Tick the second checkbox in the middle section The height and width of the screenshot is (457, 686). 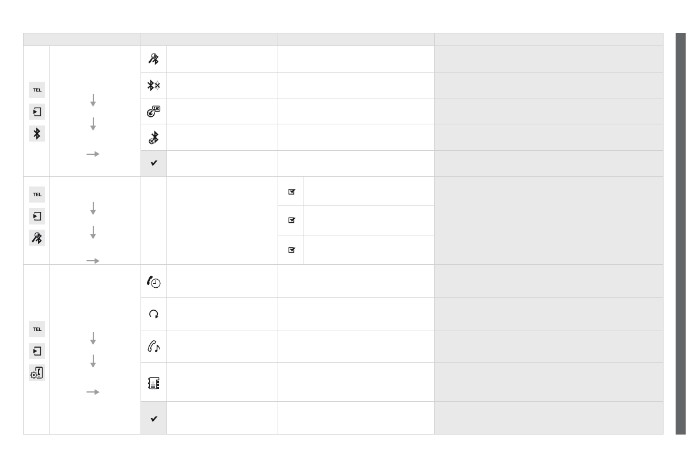(x=291, y=220)
